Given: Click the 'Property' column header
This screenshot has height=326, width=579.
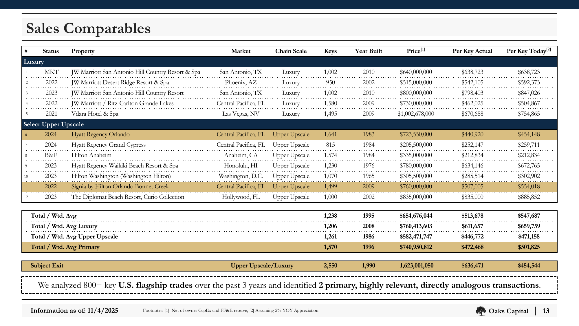Looking at the screenshot, I should coord(83,51).
